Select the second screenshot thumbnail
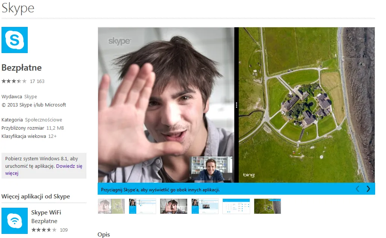Viewport: 386px width, 238px height. [x=143, y=206]
